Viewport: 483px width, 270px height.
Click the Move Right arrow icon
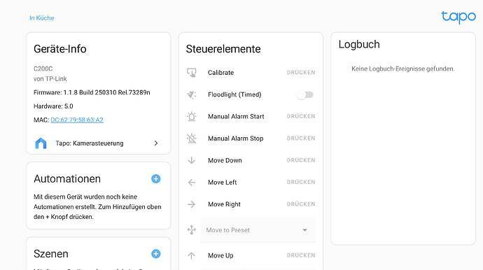[191, 204]
